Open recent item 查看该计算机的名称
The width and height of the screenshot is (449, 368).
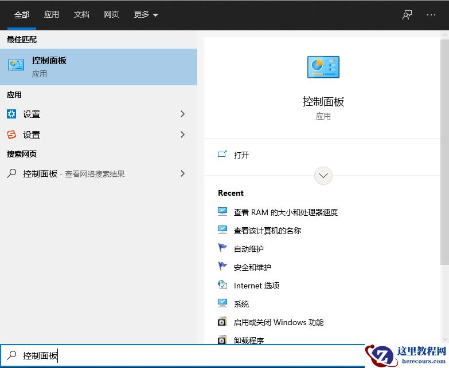pos(267,231)
